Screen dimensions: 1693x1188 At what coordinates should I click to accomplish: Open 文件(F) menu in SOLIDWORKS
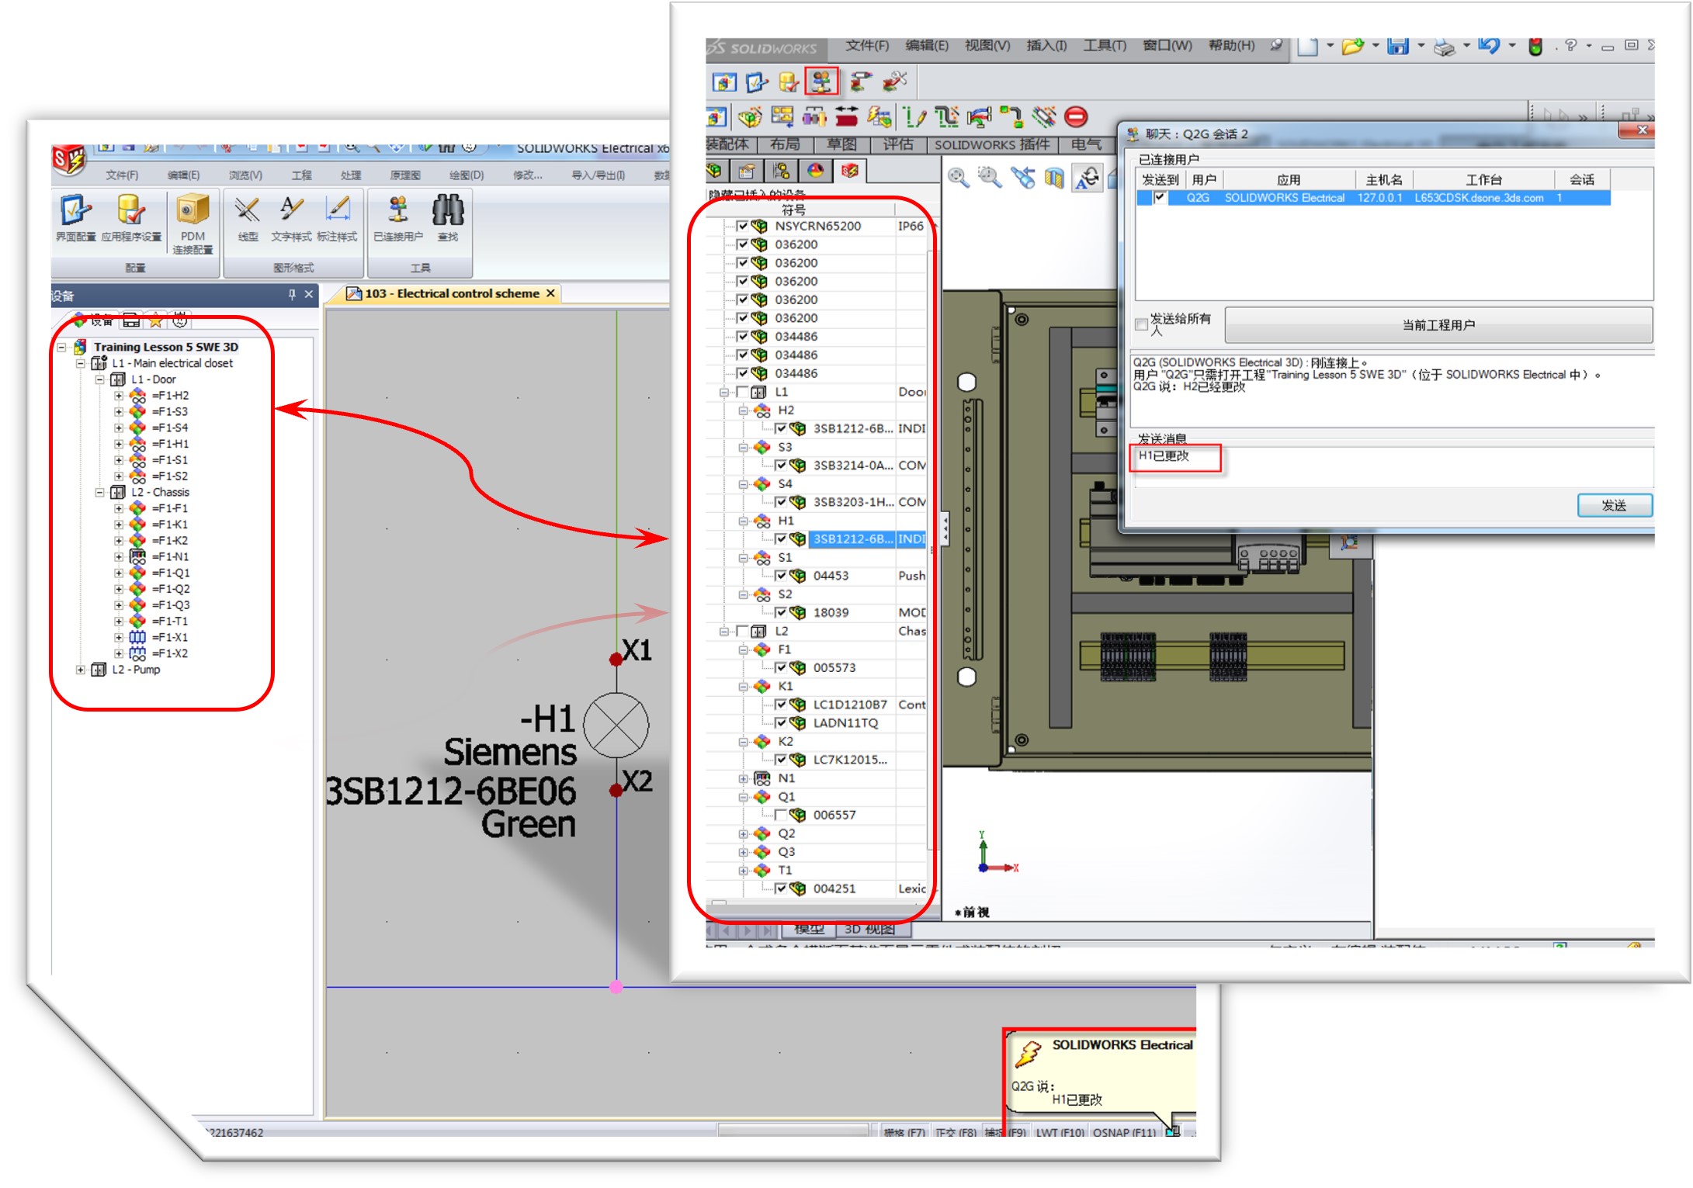coord(867,46)
